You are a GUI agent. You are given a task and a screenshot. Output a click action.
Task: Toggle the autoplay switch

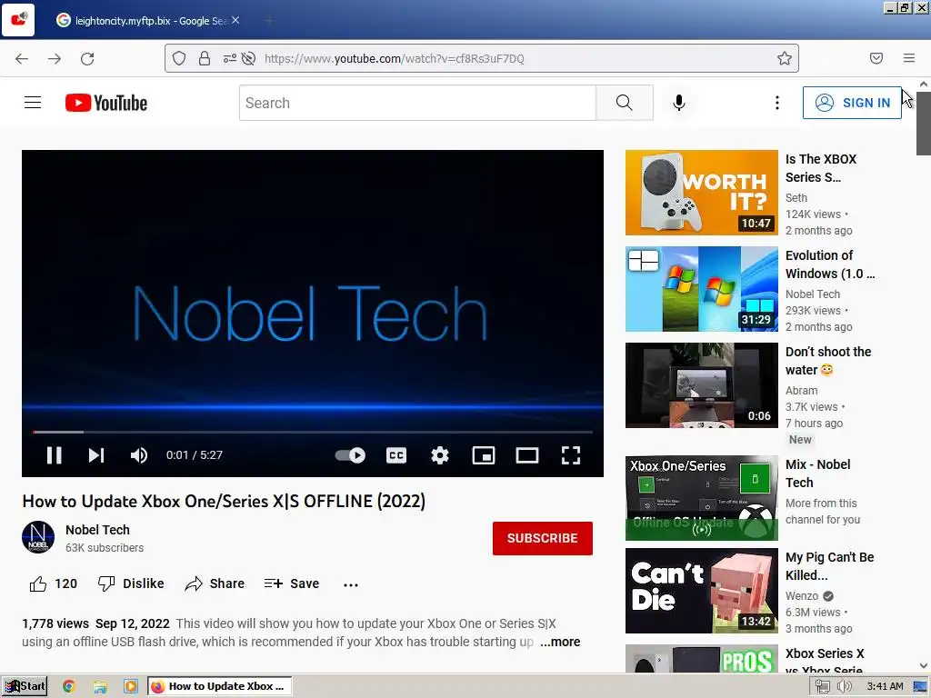[350, 455]
